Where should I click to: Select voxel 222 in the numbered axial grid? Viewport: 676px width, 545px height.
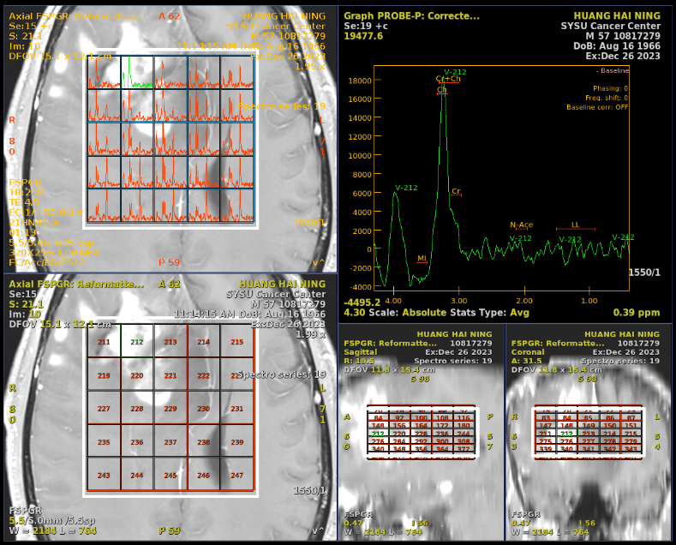click(x=204, y=375)
